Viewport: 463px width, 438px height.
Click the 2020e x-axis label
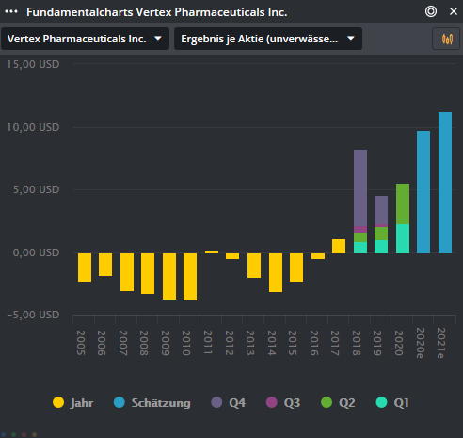click(x=421, y=343)
